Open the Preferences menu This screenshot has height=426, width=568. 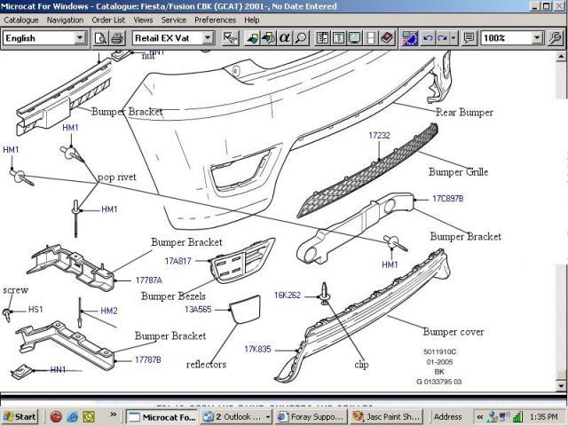tap(215, 20)
